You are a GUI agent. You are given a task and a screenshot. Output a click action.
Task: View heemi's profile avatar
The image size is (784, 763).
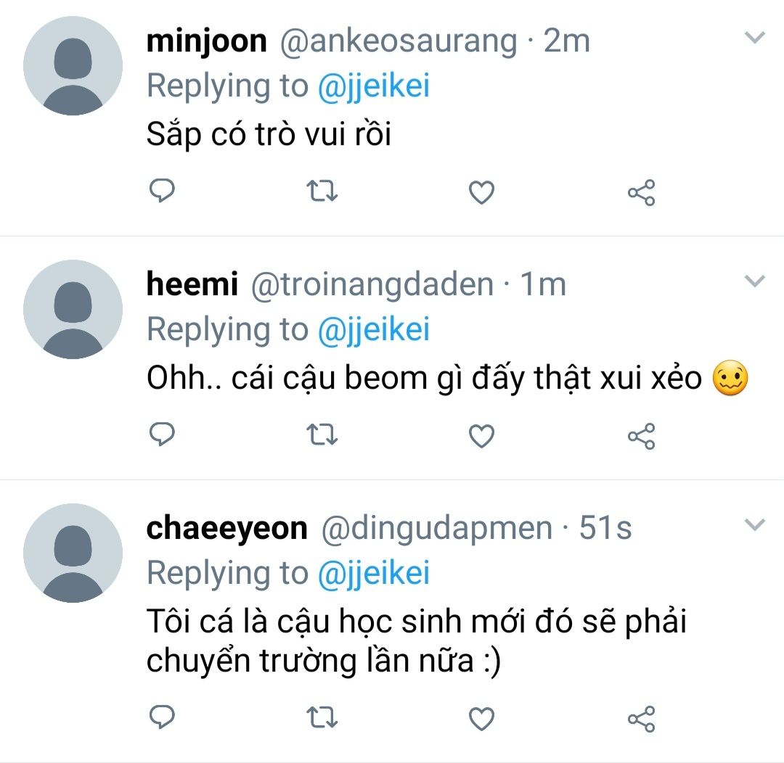pos(73,309)
